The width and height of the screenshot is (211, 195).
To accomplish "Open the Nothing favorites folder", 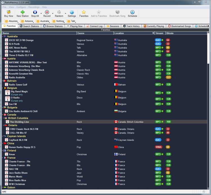I will tap(58, 21).
